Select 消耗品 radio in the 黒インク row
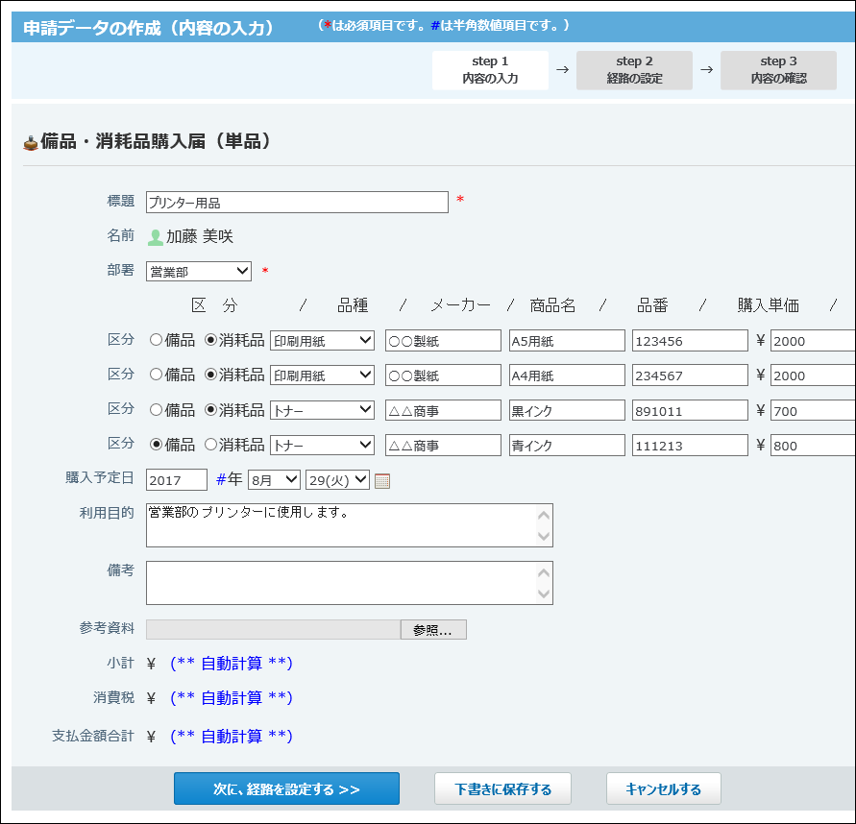Screen dimensions: 856x824 tap(210, 410)
